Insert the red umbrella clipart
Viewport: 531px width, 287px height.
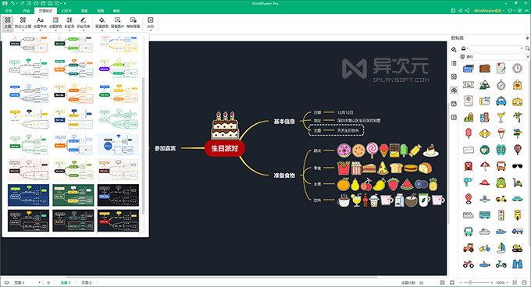485,166
